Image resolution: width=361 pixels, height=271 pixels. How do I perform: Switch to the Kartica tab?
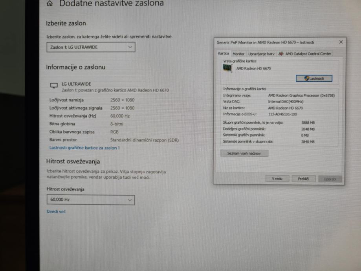click(x=224, y=53)
